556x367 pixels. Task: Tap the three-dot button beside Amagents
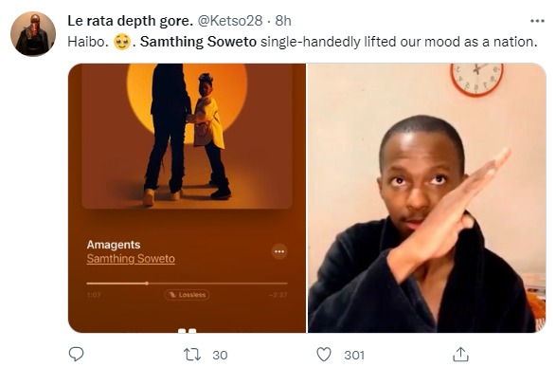(x=279, y=251)
